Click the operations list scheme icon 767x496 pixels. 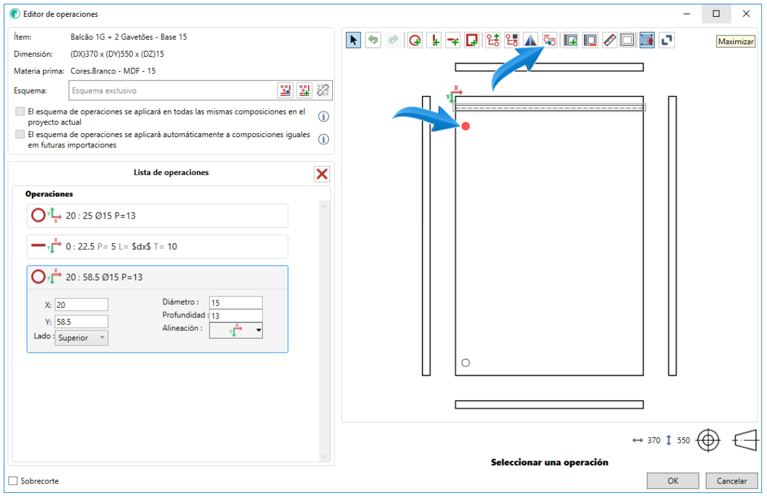pyautogui.click(x=512, y=41)
